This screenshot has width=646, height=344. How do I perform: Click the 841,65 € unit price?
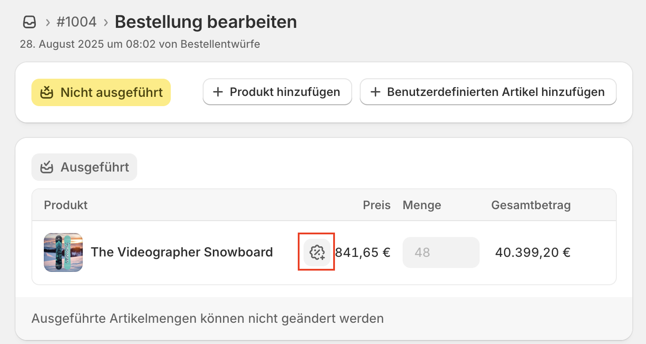[363, 252]
